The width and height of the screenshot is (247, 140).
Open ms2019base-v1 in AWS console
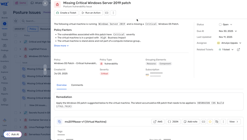coord(158,122)
